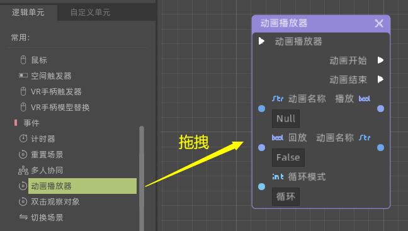
Task: Click the 多人协同 people icon
Action: pos(23,170)
